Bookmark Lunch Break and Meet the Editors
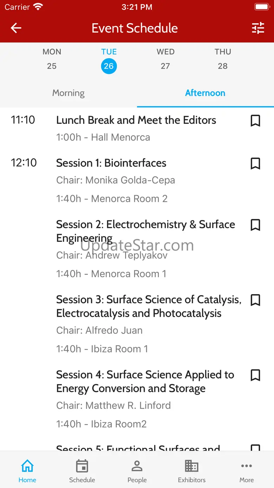 click(x=255, y=121)
